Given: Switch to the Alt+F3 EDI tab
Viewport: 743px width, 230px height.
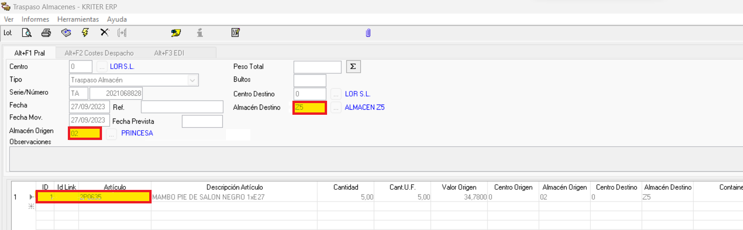Looking at the screenshot, I should 169,53.
